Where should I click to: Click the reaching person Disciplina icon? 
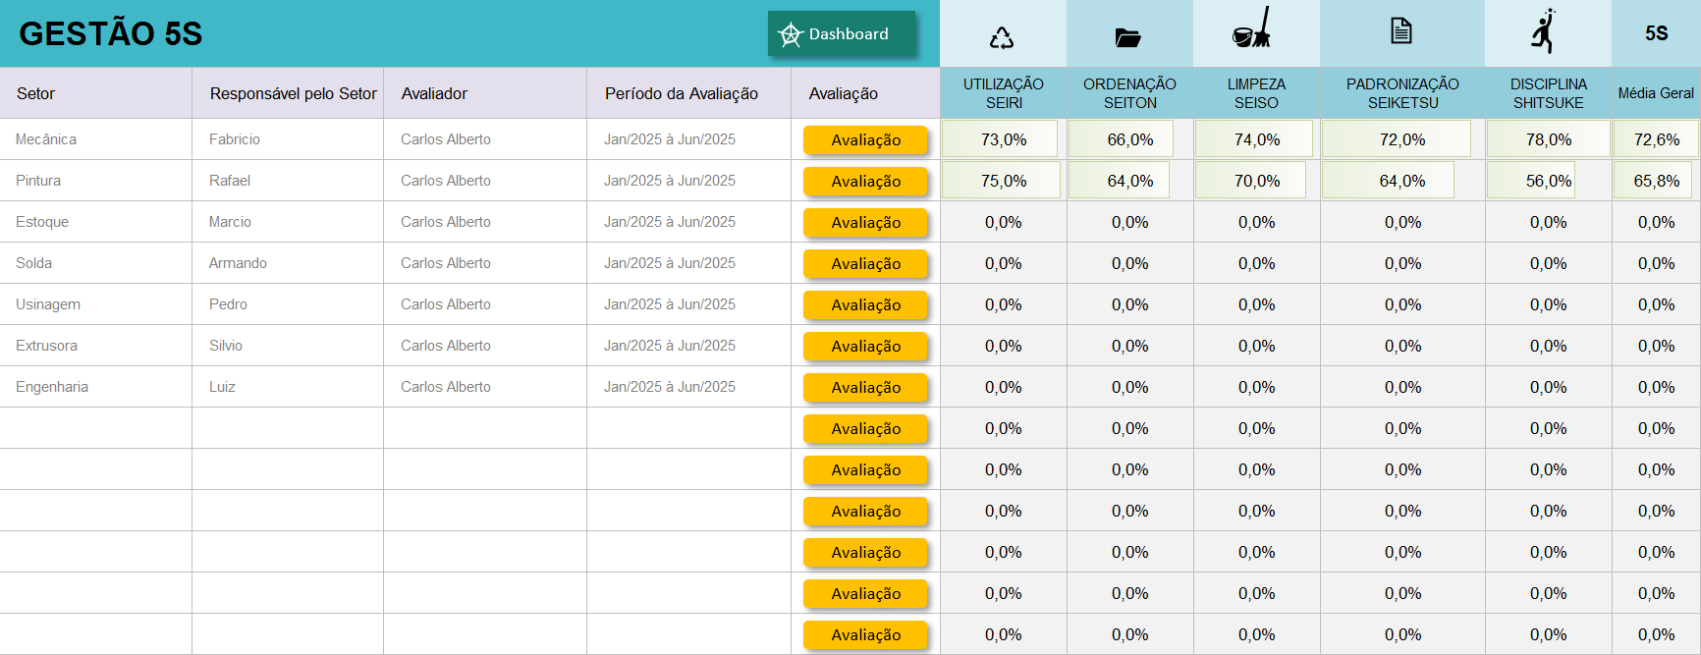1545,31
